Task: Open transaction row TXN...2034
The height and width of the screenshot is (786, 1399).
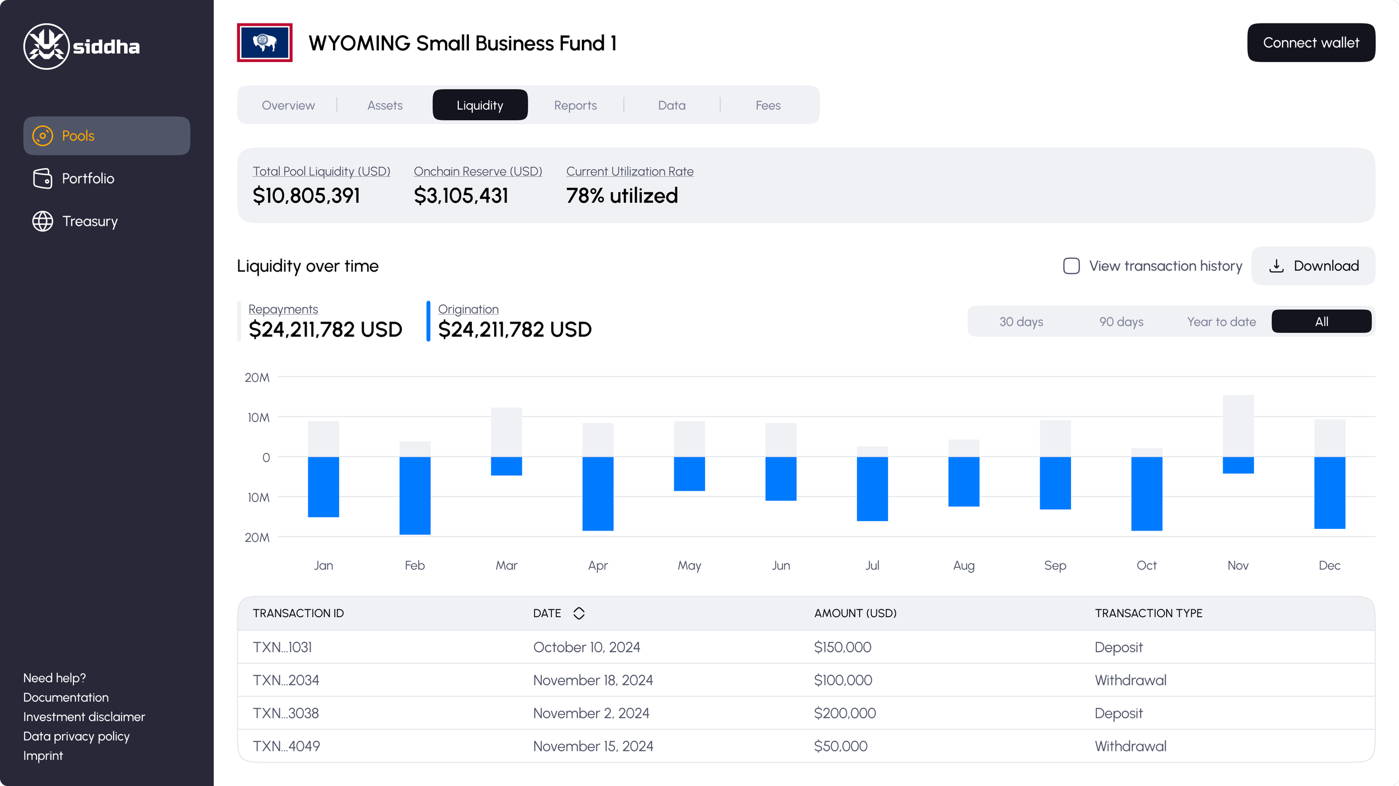Action: [286, 680]
